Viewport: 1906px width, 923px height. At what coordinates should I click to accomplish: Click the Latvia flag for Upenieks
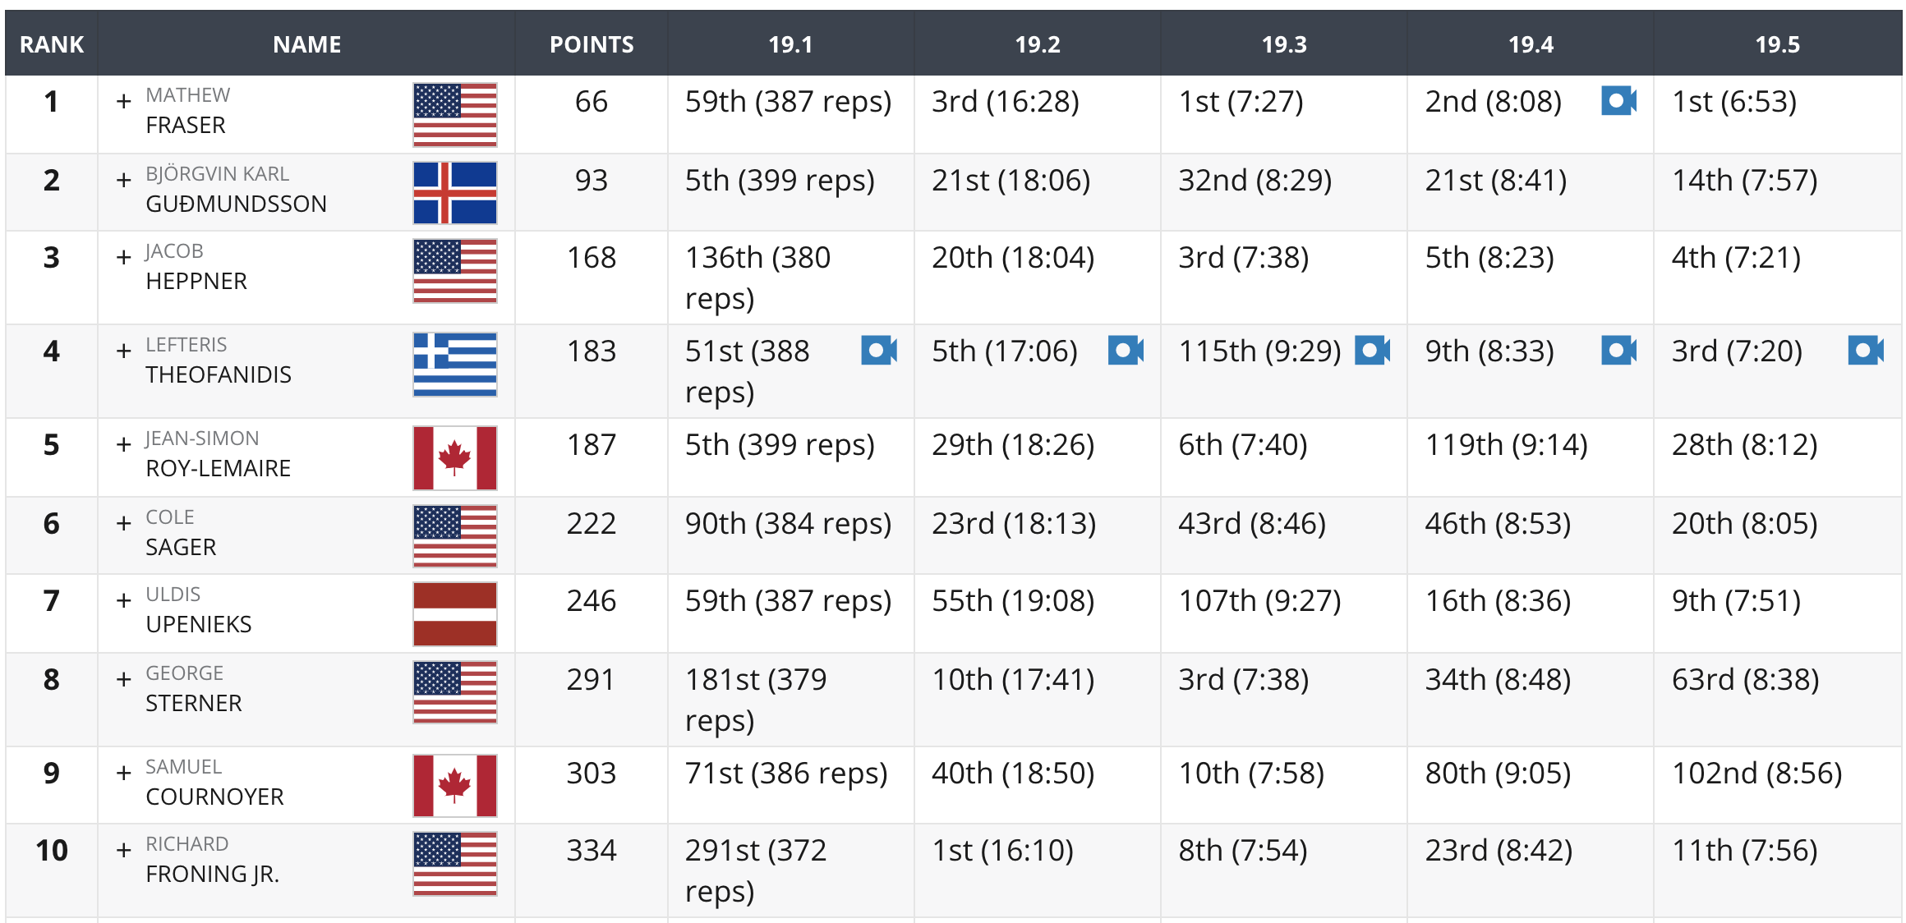click(x=455, y=613)
